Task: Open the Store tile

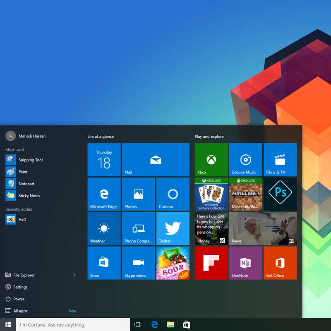Action: [x=104, y=263]
